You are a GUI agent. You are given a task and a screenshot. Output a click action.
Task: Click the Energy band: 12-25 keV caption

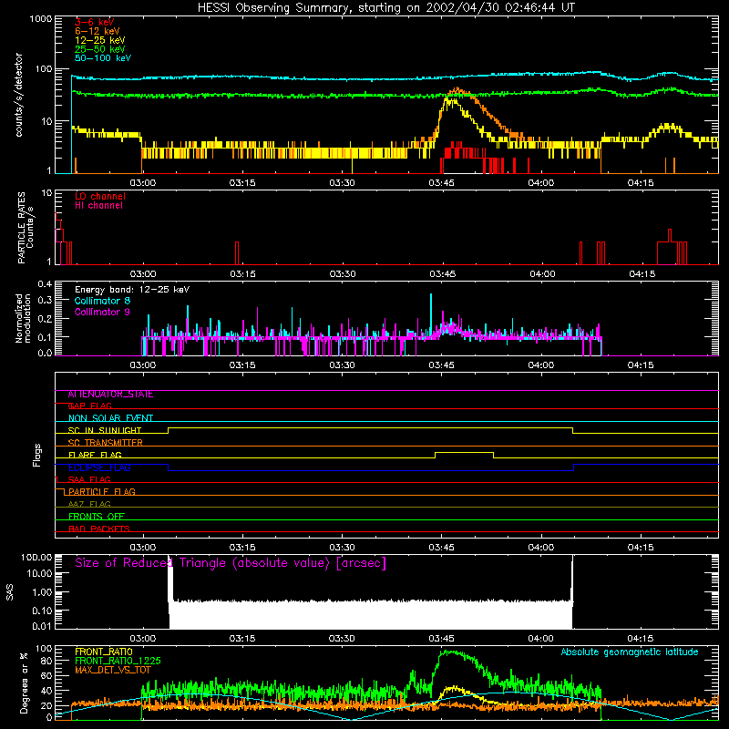coord(132,290)
